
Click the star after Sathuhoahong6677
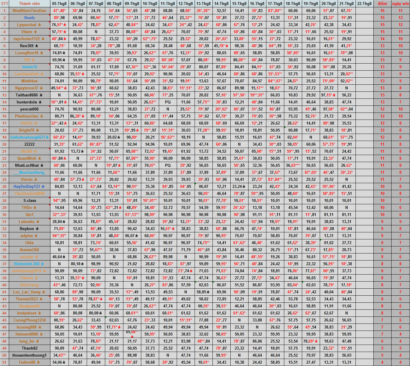[47, 137]
